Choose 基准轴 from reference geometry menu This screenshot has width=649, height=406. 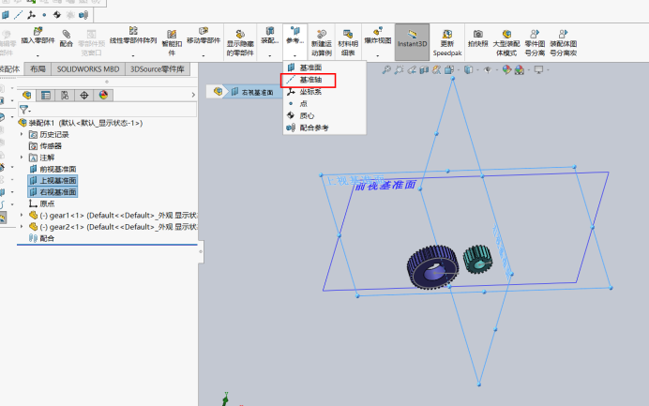pos(324,80)
